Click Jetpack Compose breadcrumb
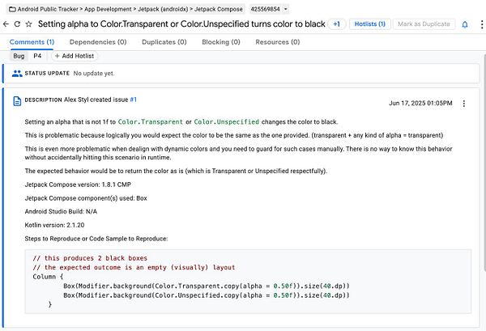The width and height of the screenshot is (486, 331). coord(219,9)
